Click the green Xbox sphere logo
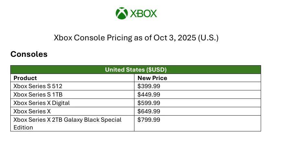Image resolution: width=284 pixels, height=144 pixels. [x=121, y=14]
